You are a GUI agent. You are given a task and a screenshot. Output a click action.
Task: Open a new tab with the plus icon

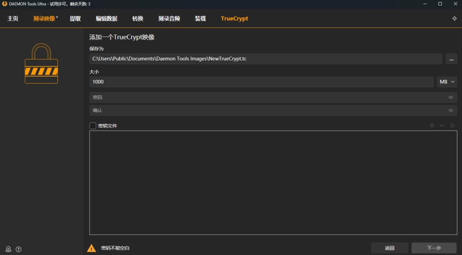[454, 18]
